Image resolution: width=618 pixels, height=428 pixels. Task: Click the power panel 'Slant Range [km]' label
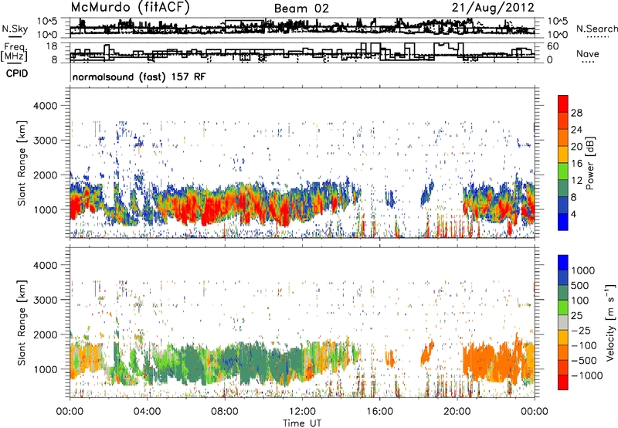(22, 163)
